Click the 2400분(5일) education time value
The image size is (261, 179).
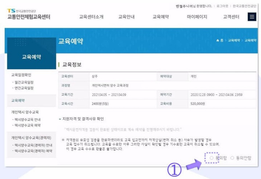click(100, 104)
